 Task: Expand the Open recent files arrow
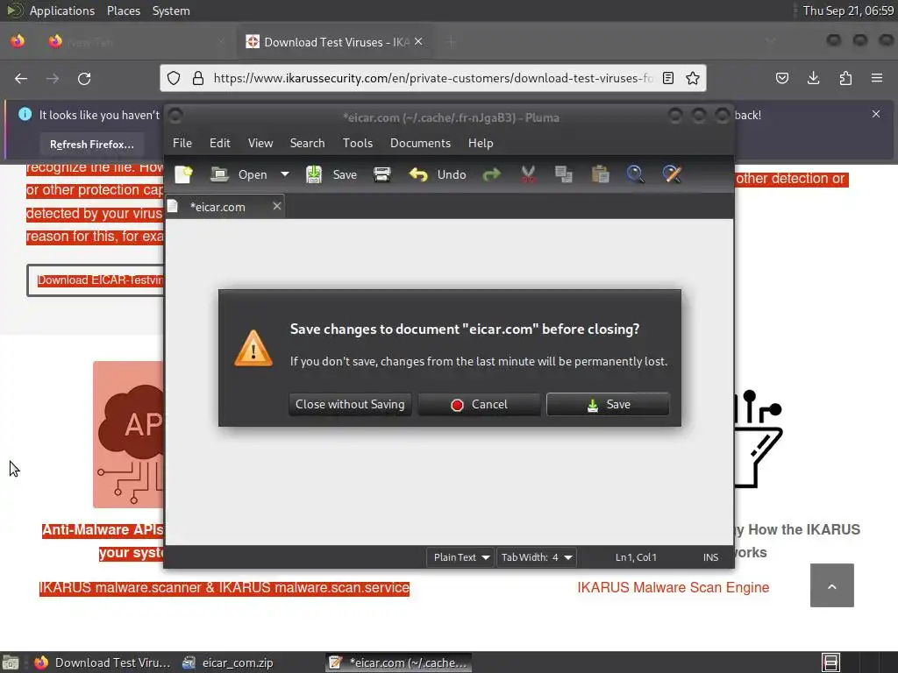pyautogui.click(x=285, y=174)
